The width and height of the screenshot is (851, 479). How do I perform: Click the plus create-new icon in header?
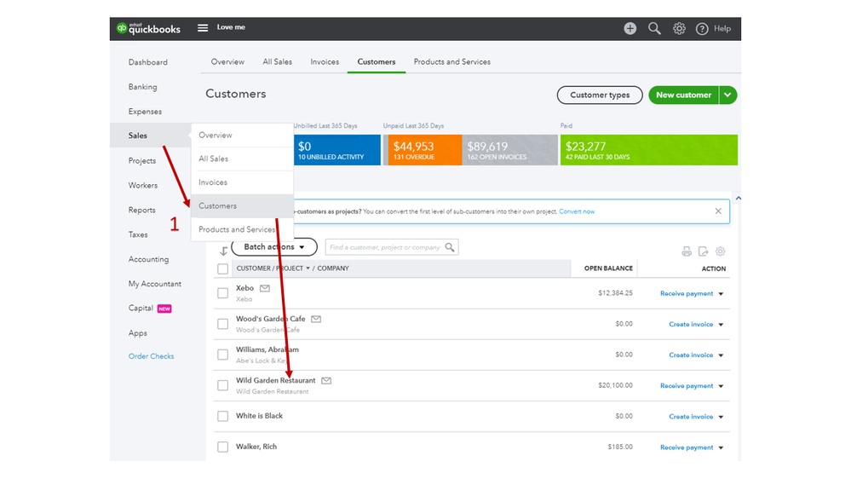630,29
